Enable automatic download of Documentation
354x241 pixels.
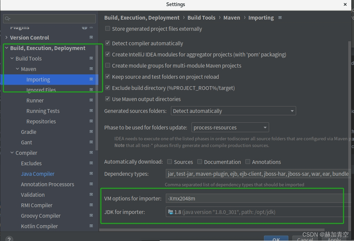200,162
